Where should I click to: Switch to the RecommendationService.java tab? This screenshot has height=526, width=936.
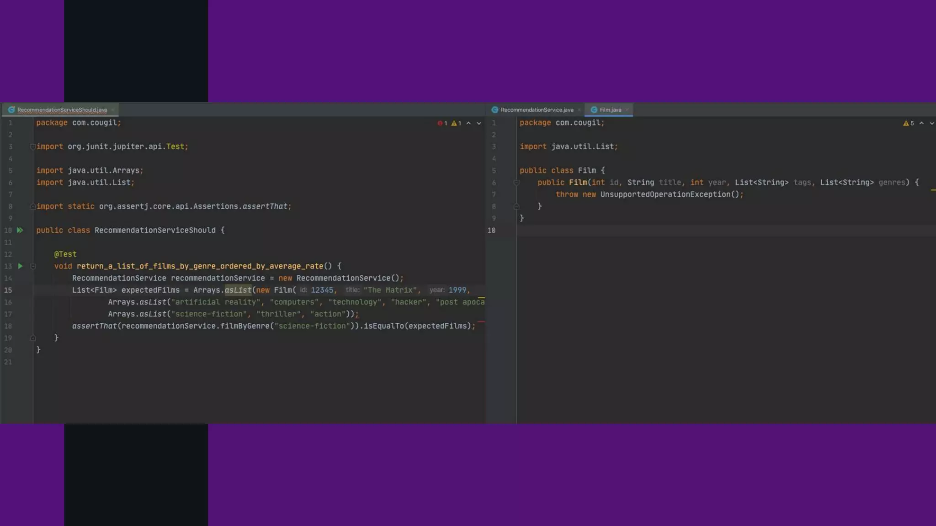point(537,110)
